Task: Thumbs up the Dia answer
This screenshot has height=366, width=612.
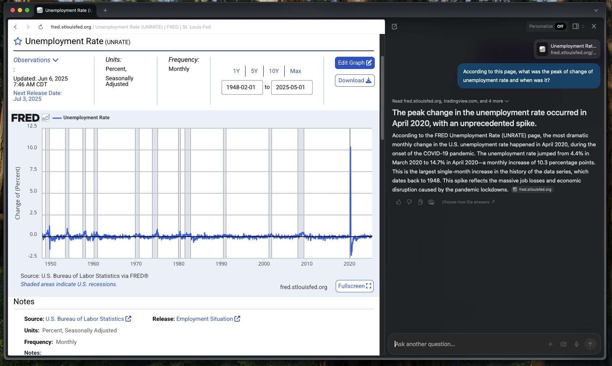Action: [x=399, y=202]
